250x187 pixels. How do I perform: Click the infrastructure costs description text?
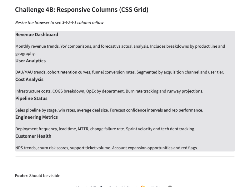[x=109, y=91]
